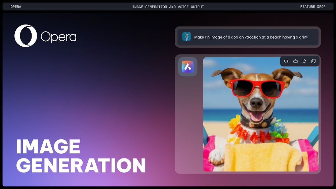The width and height of the screenshot is (336, 189).
Task: Click the regenerate refresh icon
Action: [x=304, y=61]
